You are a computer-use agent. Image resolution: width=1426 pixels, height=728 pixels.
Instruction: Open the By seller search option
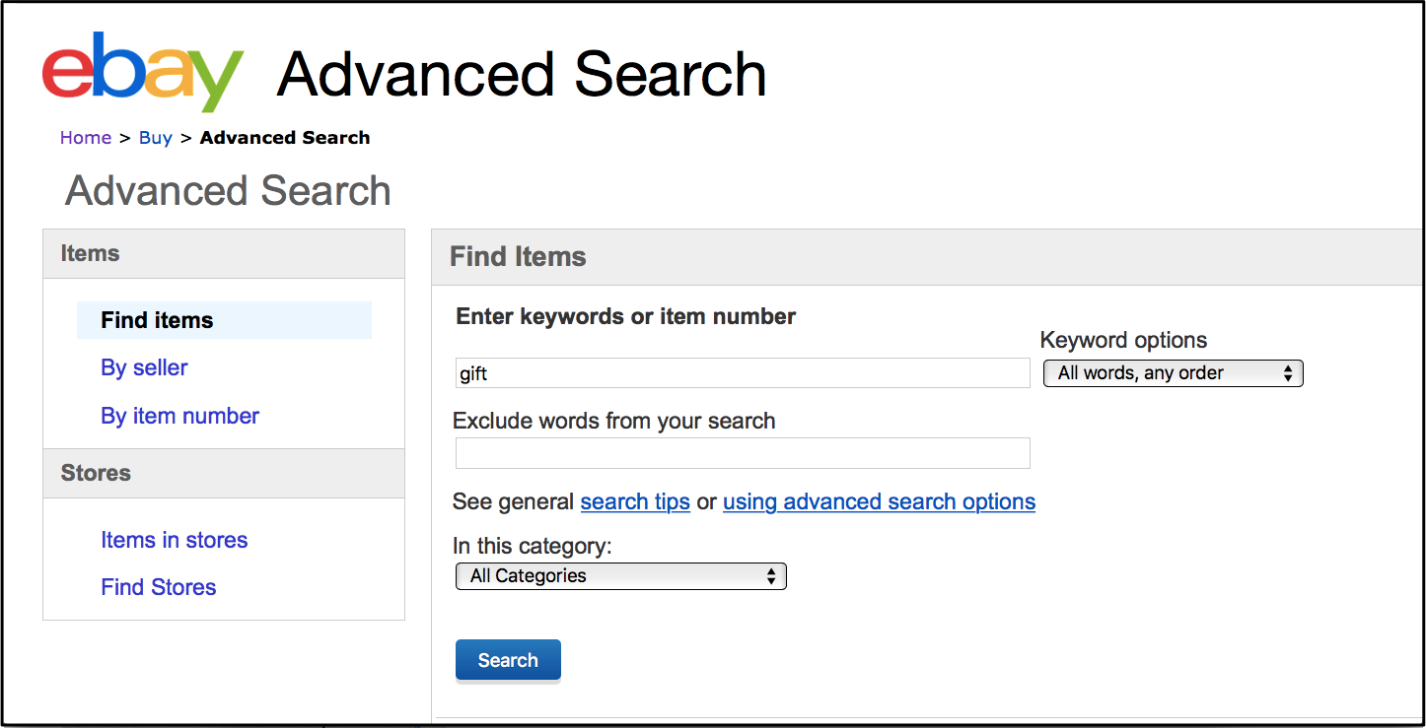point(144,367)
